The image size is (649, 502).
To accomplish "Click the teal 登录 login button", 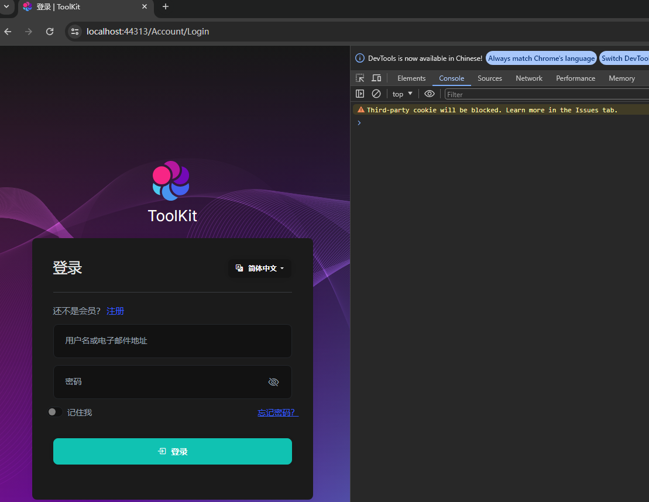I will (173, 452).
